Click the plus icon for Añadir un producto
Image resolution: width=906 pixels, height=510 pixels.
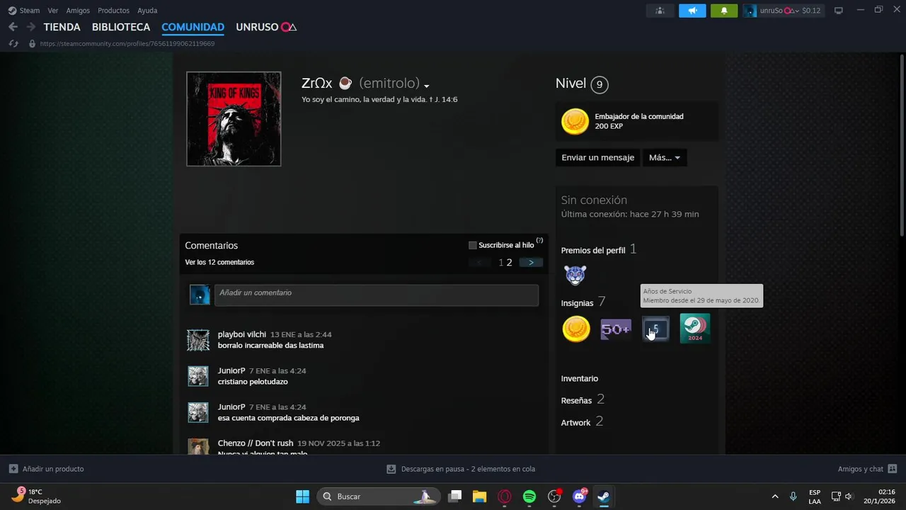(13, 469)
